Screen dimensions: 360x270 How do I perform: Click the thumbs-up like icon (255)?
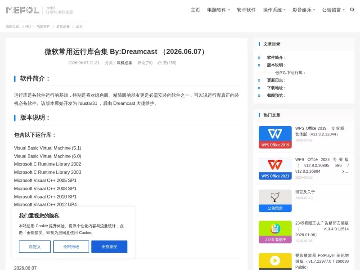click(160, 63)
